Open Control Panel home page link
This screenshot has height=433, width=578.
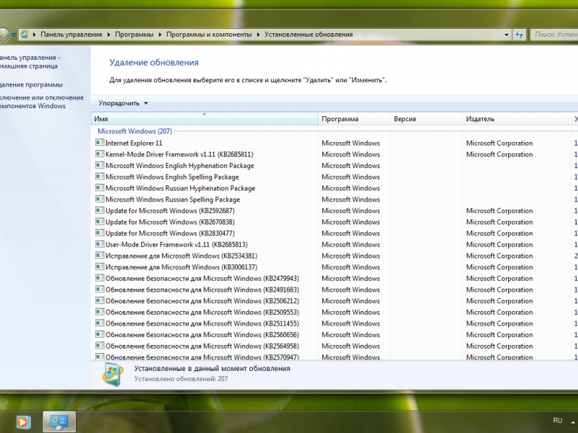tap(29, 62)
